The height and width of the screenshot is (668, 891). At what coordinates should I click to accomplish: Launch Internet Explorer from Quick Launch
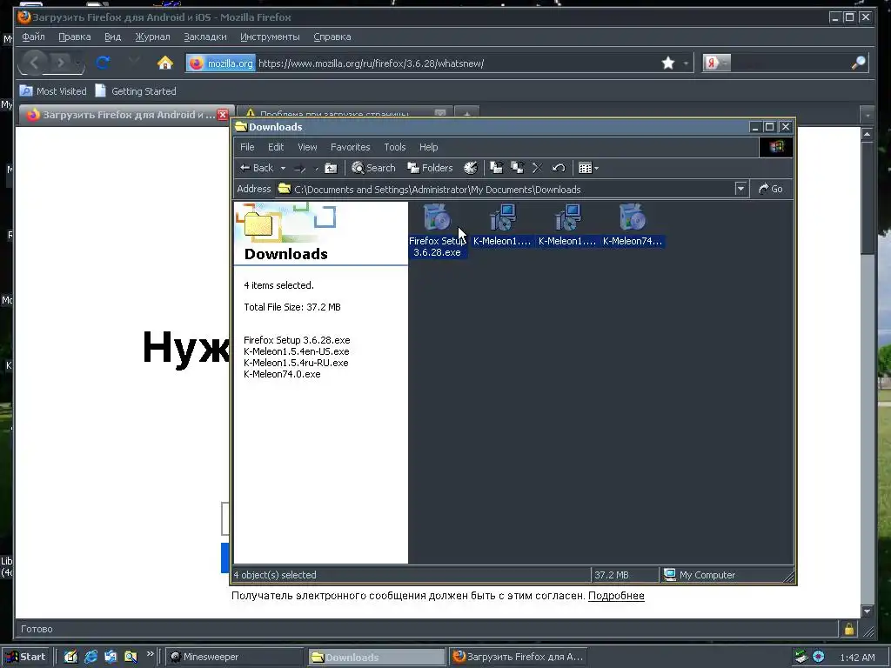pos(90,657)
